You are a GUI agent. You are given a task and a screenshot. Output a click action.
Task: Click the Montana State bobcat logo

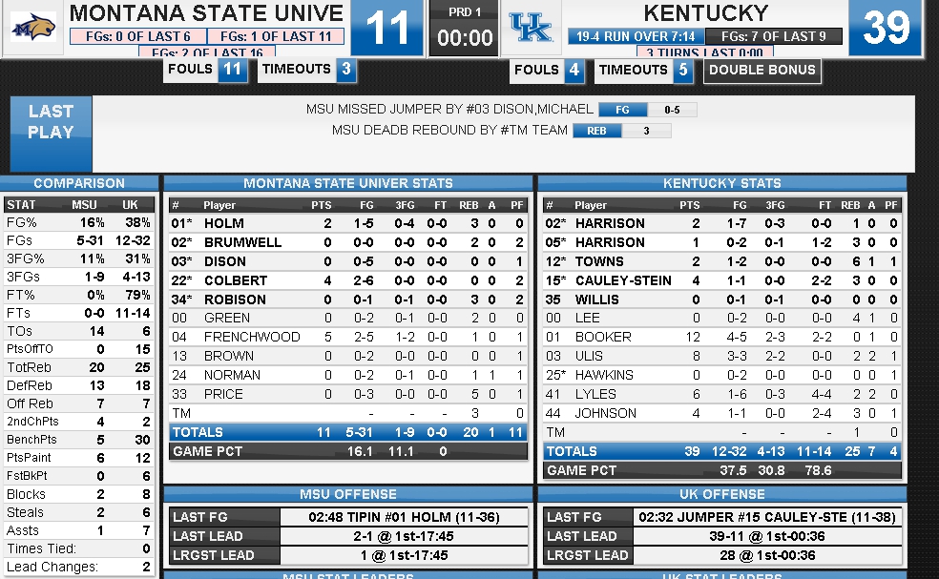(x=33, y=29)
